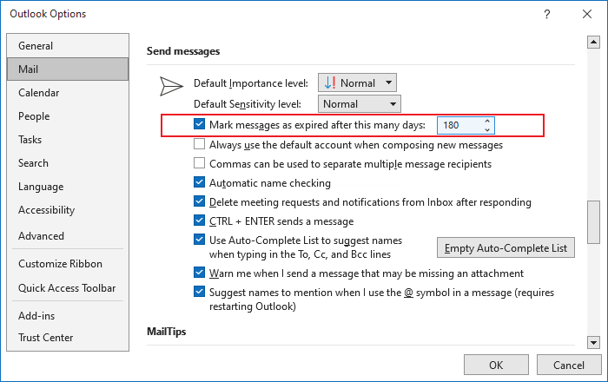Open the Default Importance level dropdown

(357, 82)
